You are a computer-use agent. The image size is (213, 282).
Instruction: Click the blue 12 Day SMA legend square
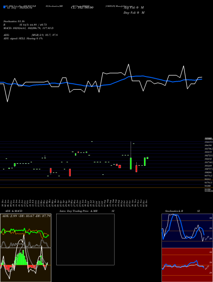click(4, 7)
